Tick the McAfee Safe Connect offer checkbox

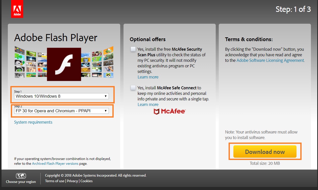133,88
